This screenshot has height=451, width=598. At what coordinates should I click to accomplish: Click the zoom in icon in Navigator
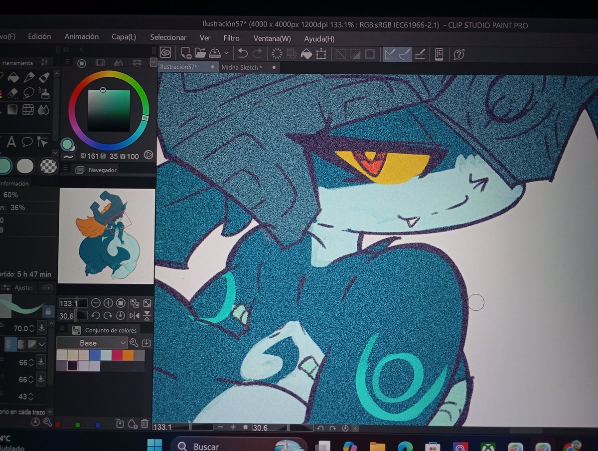tap(108, 303)
